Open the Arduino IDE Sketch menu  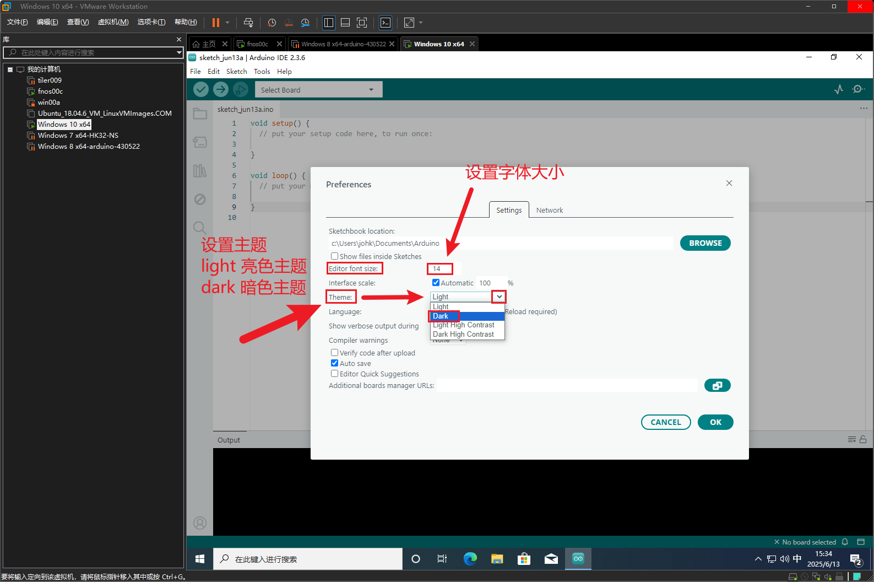[236, 72]
